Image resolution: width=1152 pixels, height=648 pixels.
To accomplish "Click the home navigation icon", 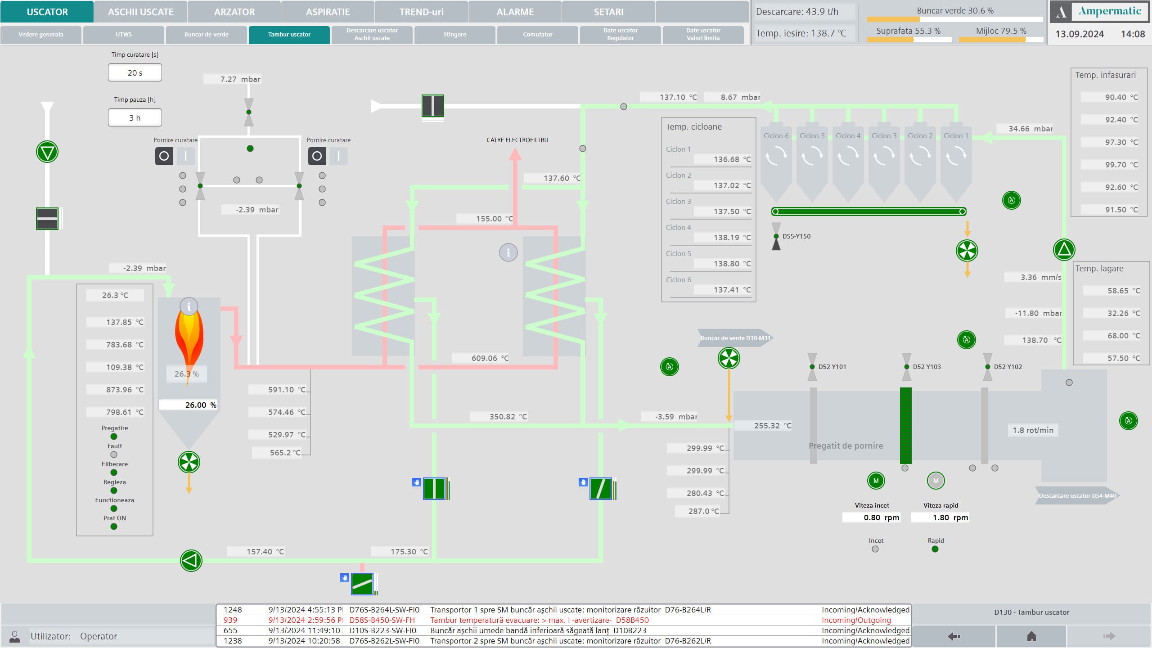I will tap(1031, 636).
